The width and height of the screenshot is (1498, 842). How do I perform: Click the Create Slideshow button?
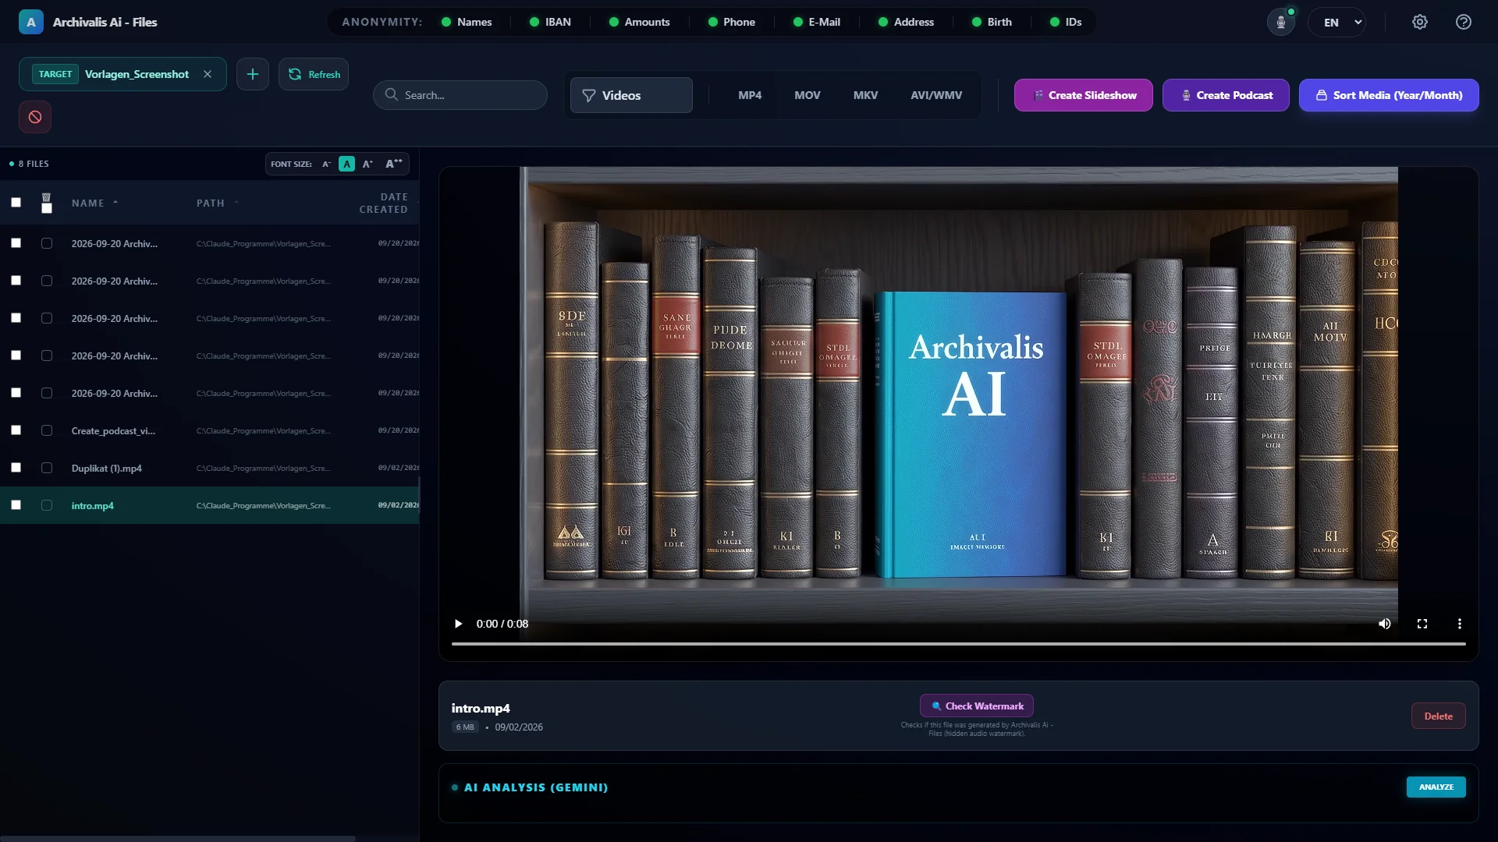pos(1084,95)
